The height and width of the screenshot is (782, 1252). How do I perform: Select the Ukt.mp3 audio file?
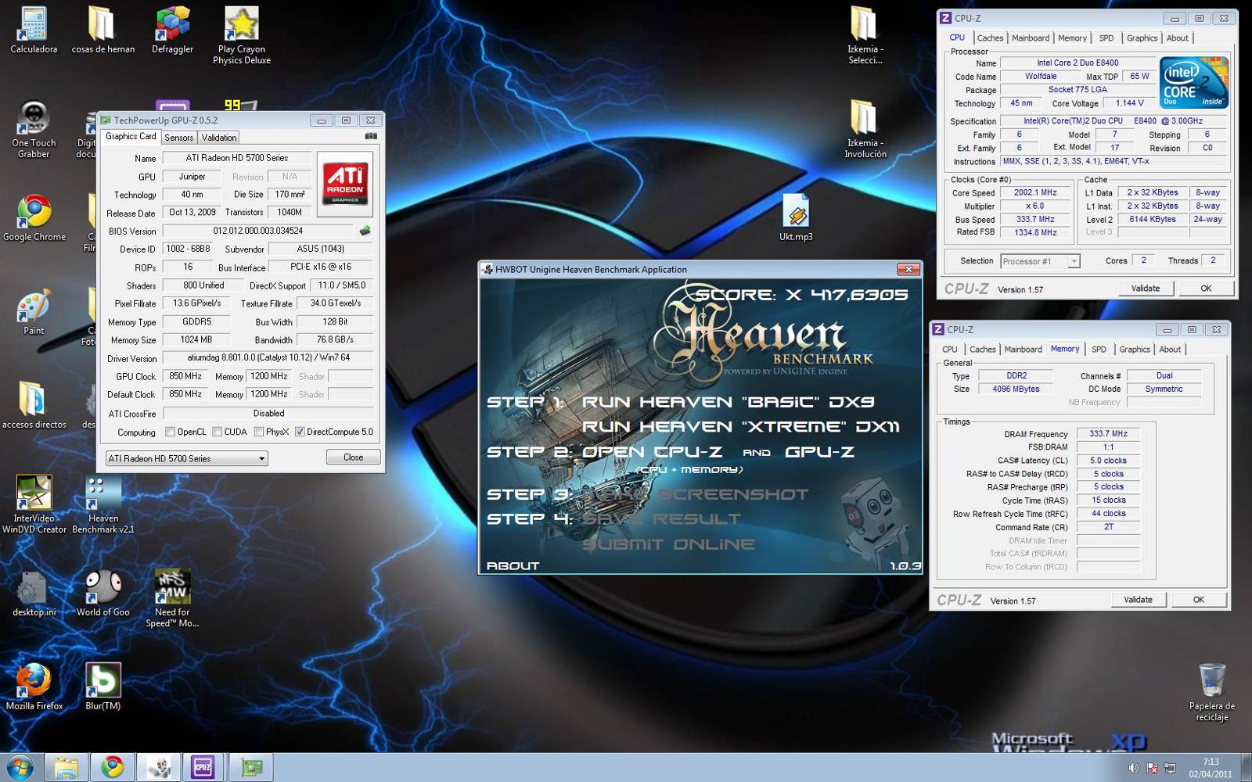[x=796, y=218]
